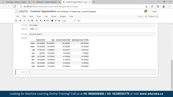Click the Logout button
The width and height of the screenshot is (173, 97).
pos(154,11)
